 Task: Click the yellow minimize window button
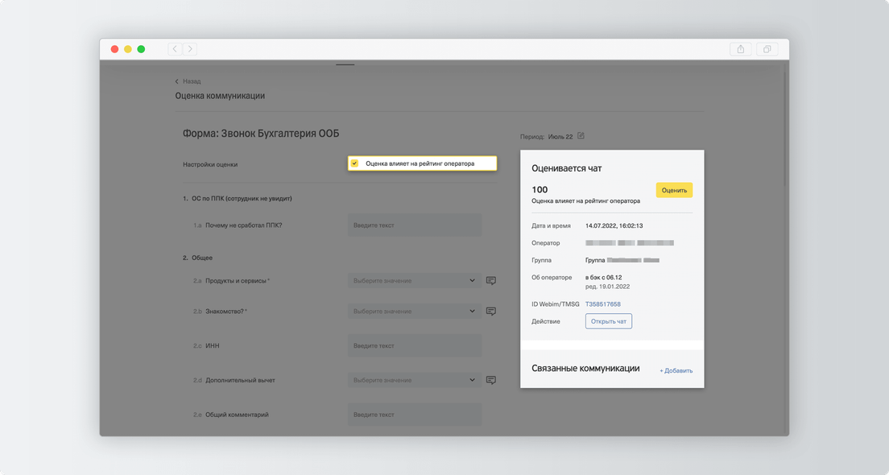pyautogui.click(x=127, y=49)
